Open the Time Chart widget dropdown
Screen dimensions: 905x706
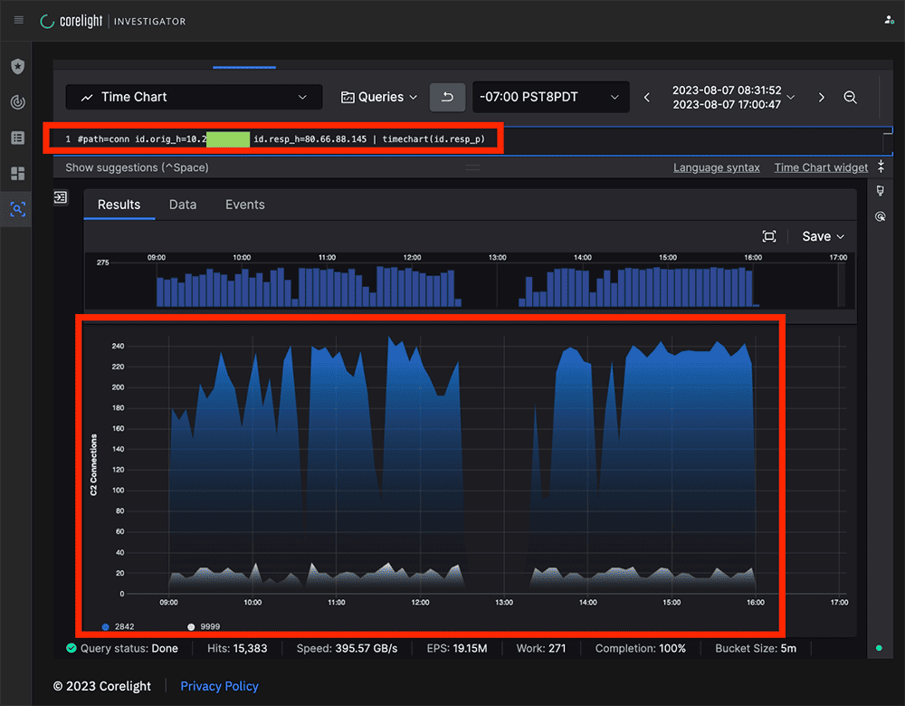pos(194,97)
